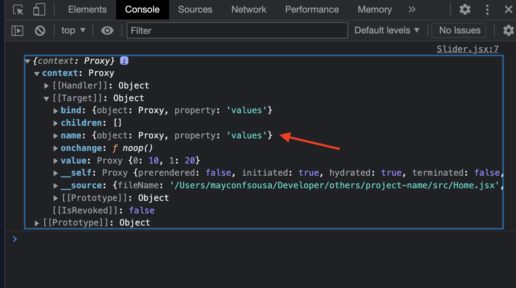
Task: Open console settings gear beside No Issues
Action: pos(509,30)
